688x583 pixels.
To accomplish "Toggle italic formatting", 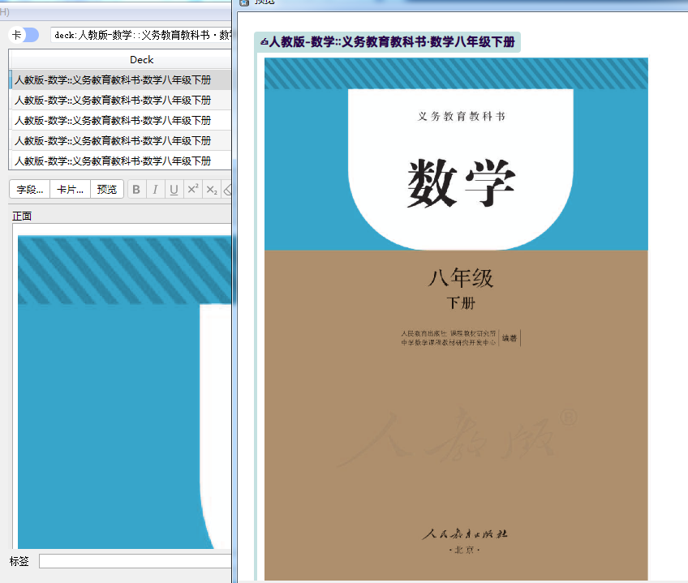I will point(155,190).
